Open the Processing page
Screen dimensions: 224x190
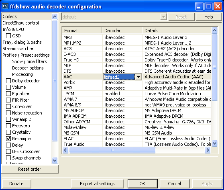tap(22, 74)
